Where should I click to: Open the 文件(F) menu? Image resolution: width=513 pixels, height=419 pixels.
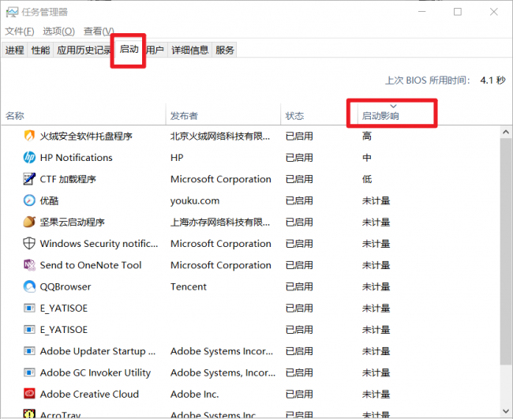20,32
